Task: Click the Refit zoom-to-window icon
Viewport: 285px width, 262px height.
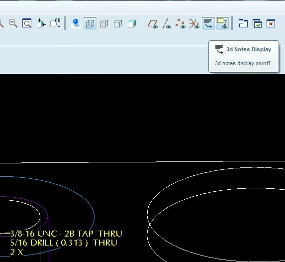Action: point(27,23)
